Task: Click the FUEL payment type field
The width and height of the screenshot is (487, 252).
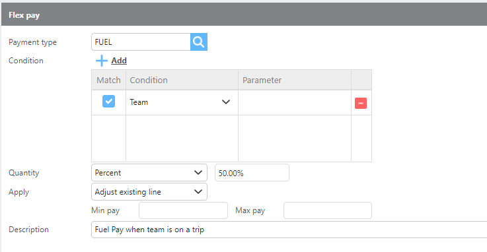Action: click(x=141, y=42)
